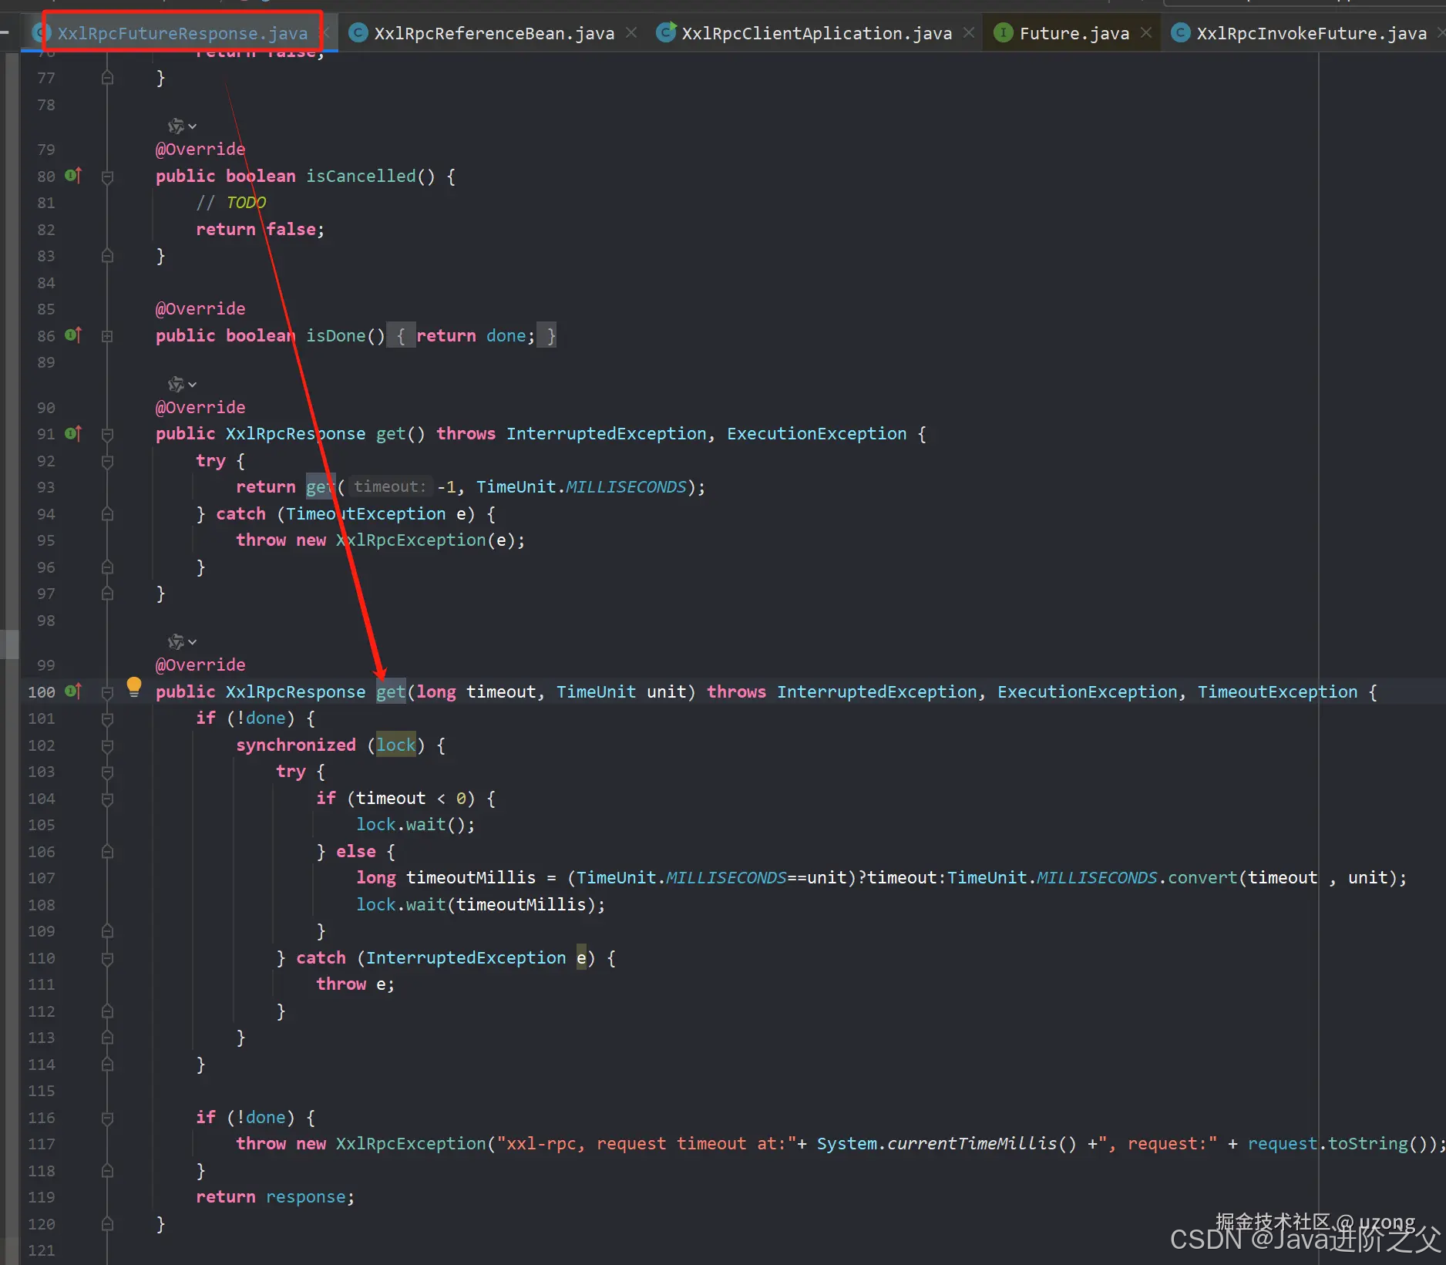
Task: Switch to XxlRpcFutureResponse.java tab
Action: click(182, 33)
